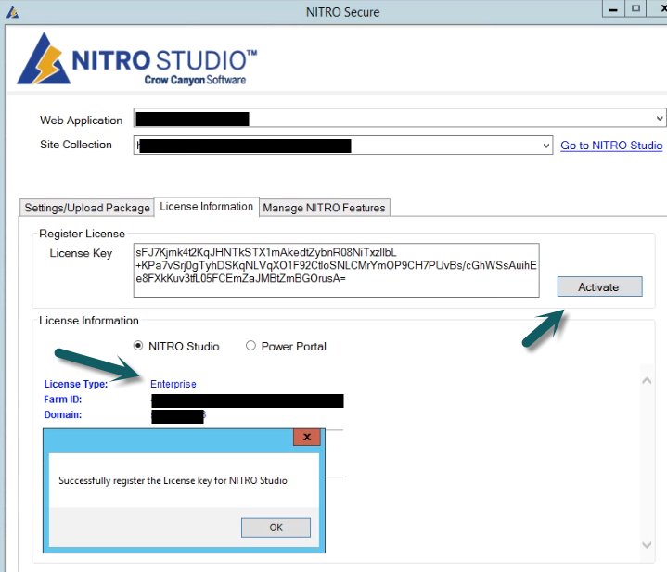
Task: Confirm the dialog with OK
Action: pos(276,528)
